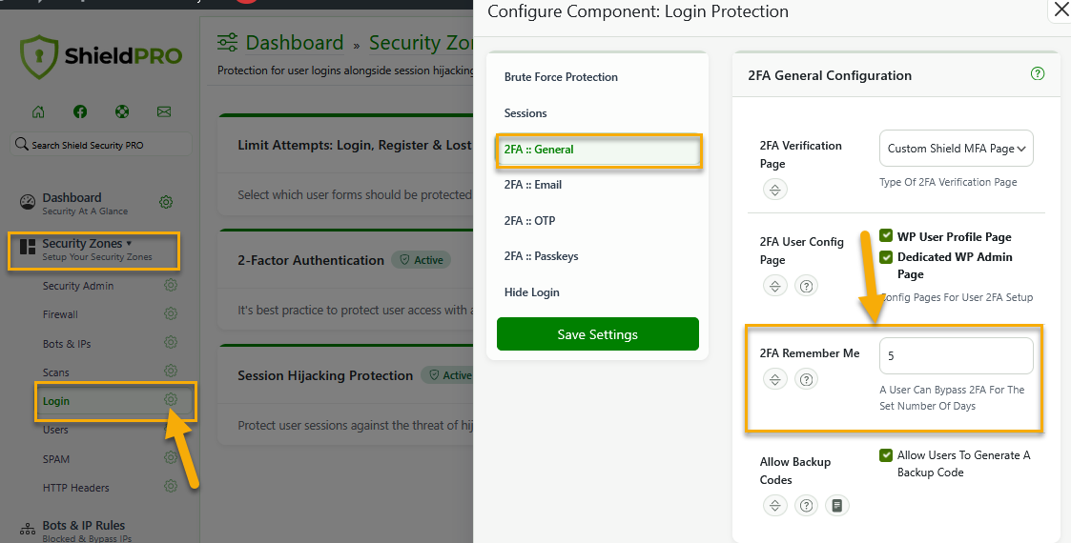Open Security Admin gear settings
This screenshot has height=543, width=1071.
[171, 285]
